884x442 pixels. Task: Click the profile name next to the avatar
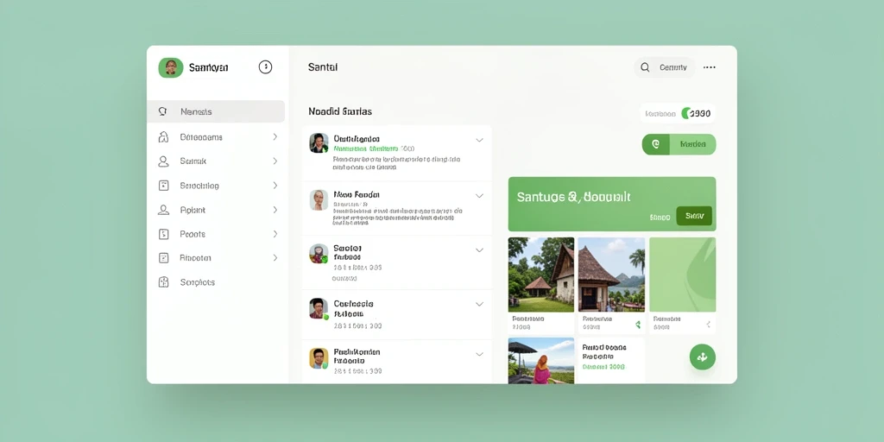tap(209, 67)
